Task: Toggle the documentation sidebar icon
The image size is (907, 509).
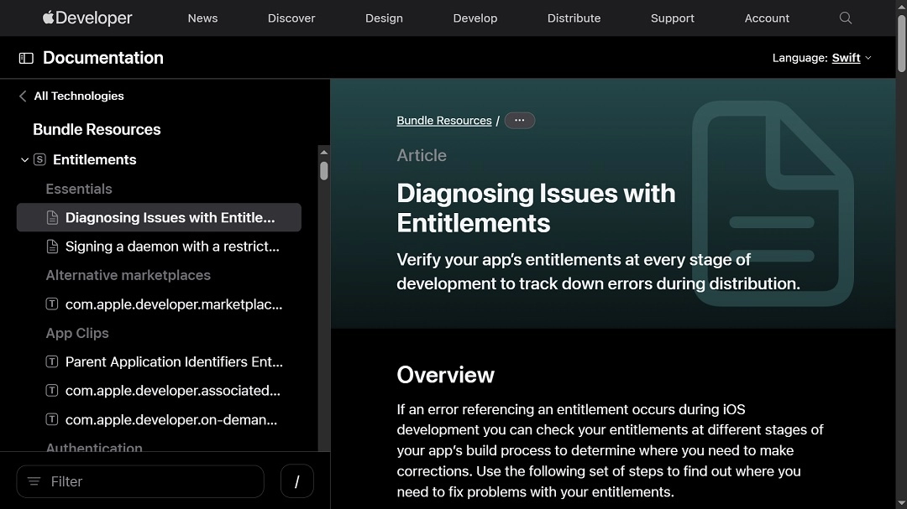Action: point(26,58)
